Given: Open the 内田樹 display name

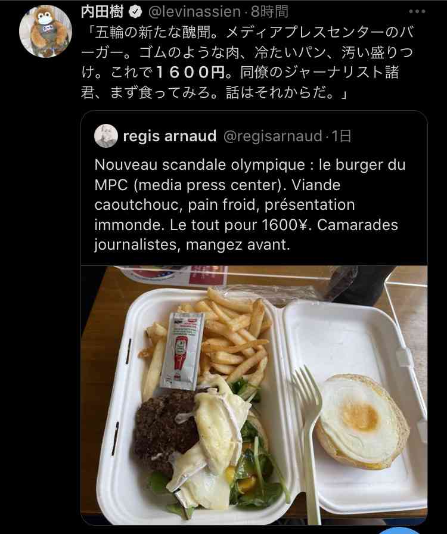Looking at the screenshot, I should click(102, 12).
